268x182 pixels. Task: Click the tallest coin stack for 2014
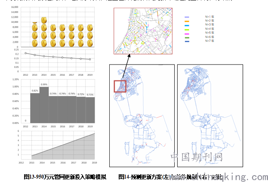pyautogui.click(x=44, y=32)
